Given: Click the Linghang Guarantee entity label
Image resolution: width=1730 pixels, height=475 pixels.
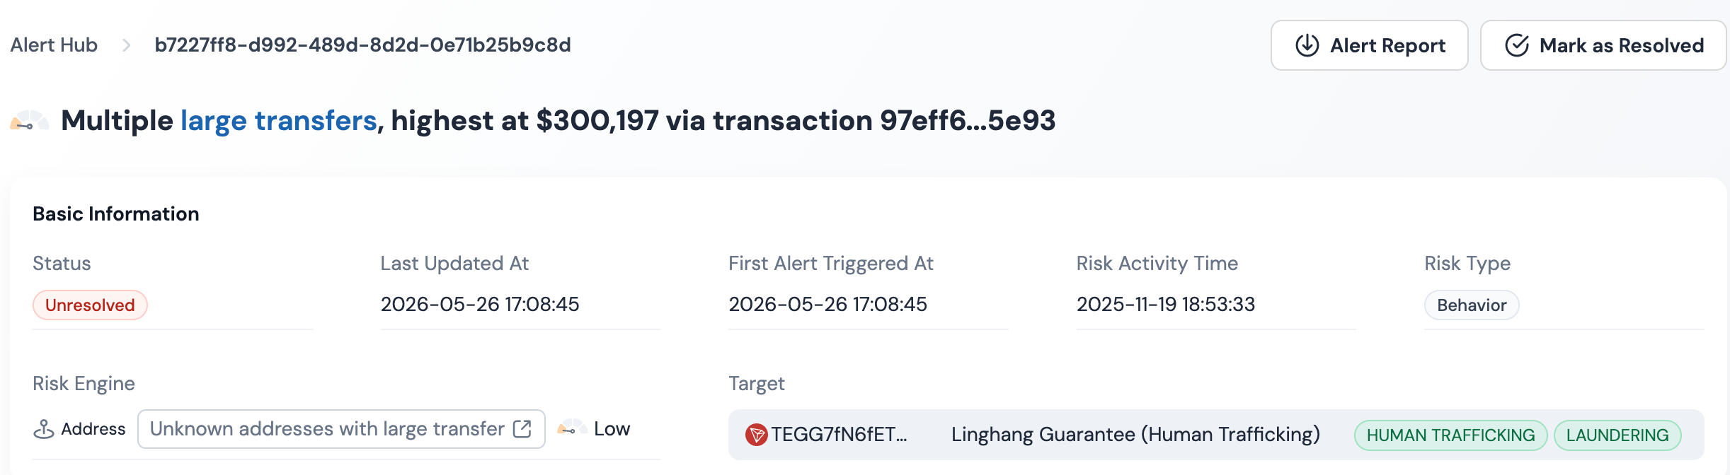Looking at the screenshot, I should (1135, 435).
